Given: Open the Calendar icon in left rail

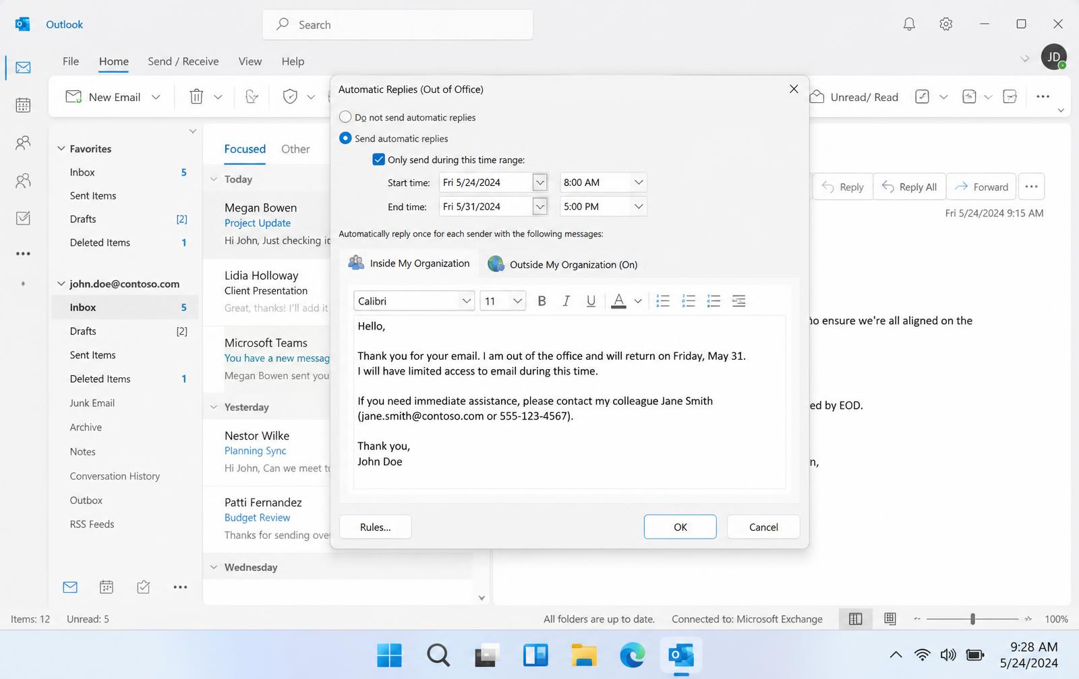Looking at the screenshot, I should pyautogui.click(x=23, y=105).
